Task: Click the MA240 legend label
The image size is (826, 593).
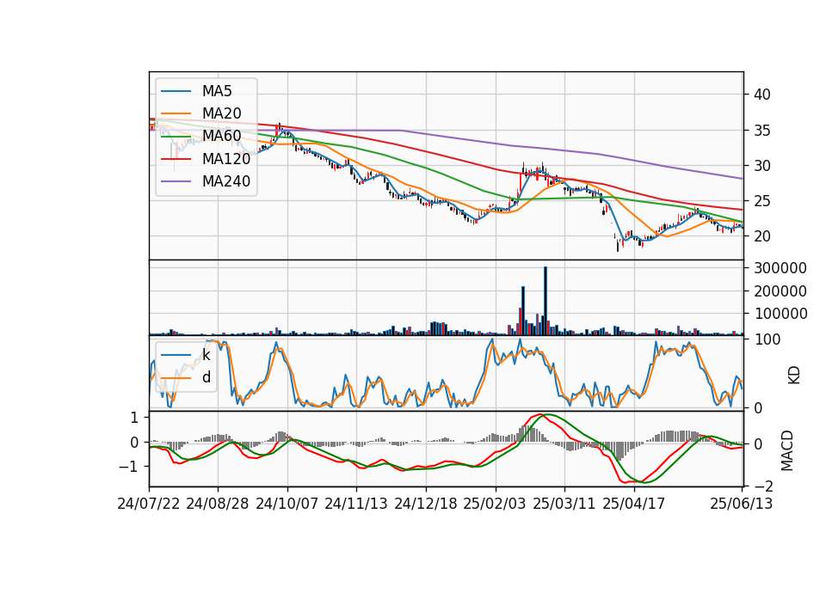Action: click(x=226, y=181)
